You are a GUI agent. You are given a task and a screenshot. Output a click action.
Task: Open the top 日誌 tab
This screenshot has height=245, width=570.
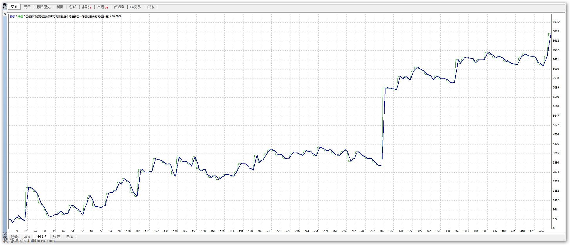[150, 7]
